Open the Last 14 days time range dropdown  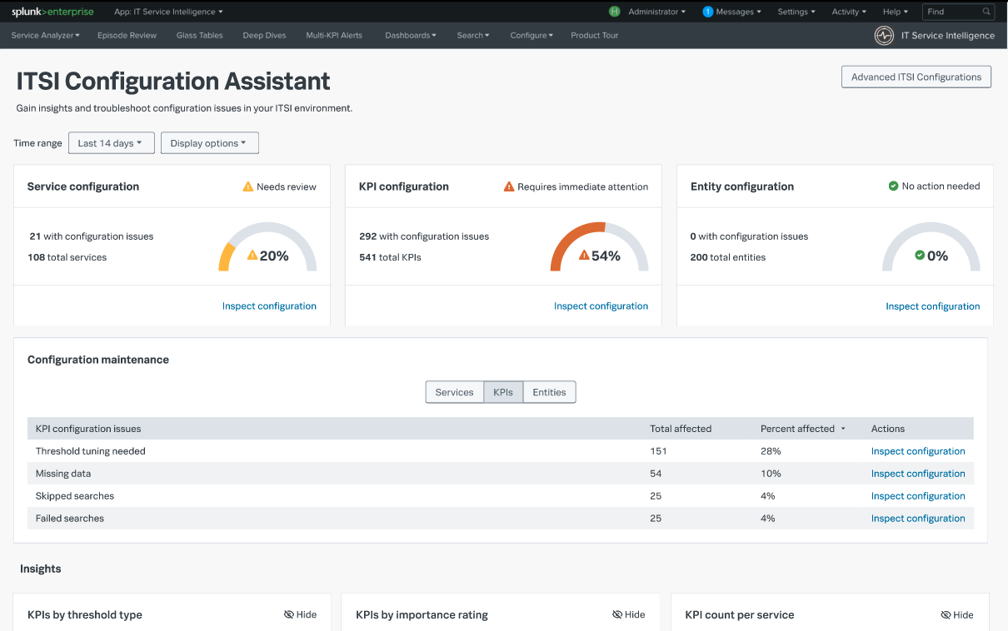111,142
